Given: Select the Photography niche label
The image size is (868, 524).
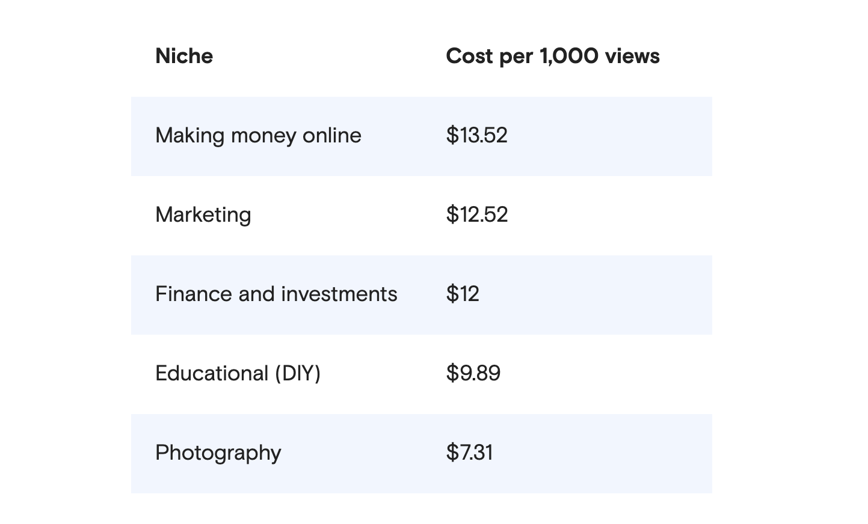Looking at the screenshot, I should point(217,452).
